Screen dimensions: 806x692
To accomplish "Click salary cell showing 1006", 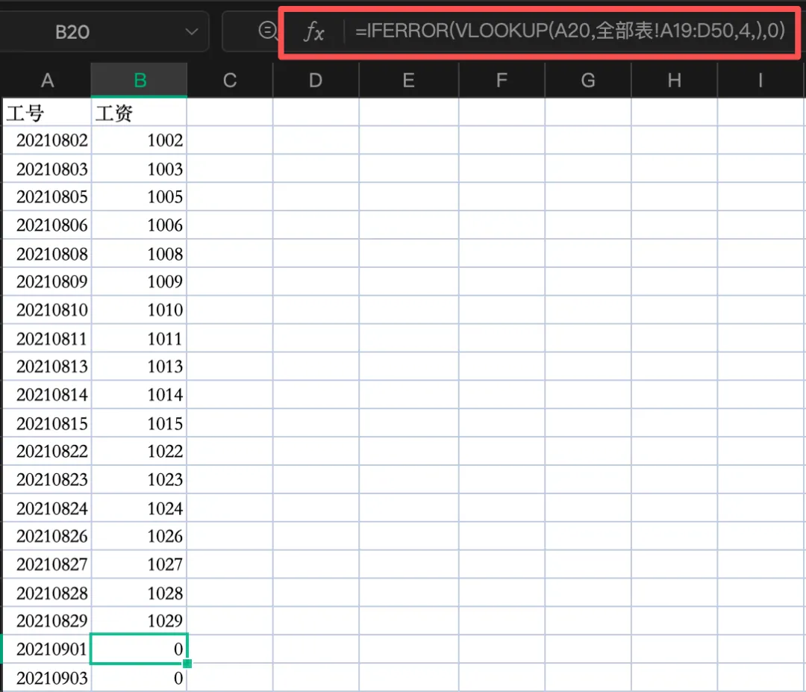I will pyautogui.click(x=140, y=225).
